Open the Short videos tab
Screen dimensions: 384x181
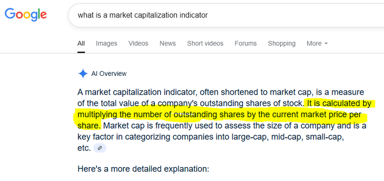pos(205,43)
